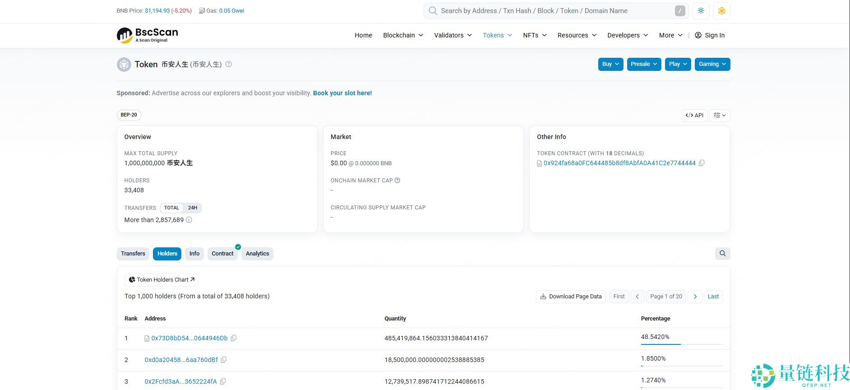Screen dimensions: 850x390
Task: Expand the Blockchain nav menu
Action: click(403, 35)
